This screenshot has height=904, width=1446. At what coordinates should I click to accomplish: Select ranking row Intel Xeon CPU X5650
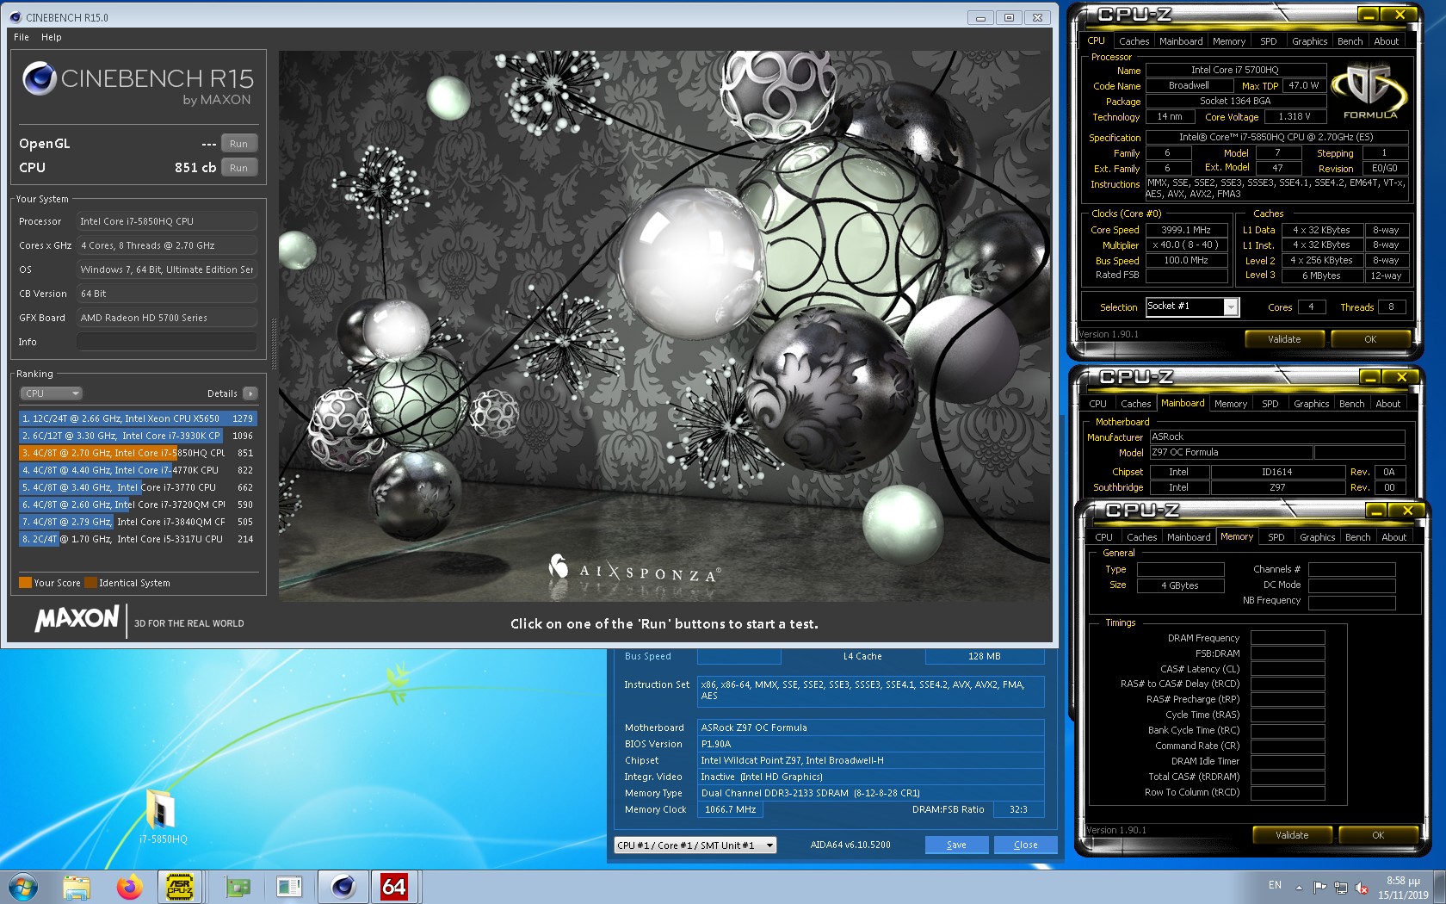(138, 418)
